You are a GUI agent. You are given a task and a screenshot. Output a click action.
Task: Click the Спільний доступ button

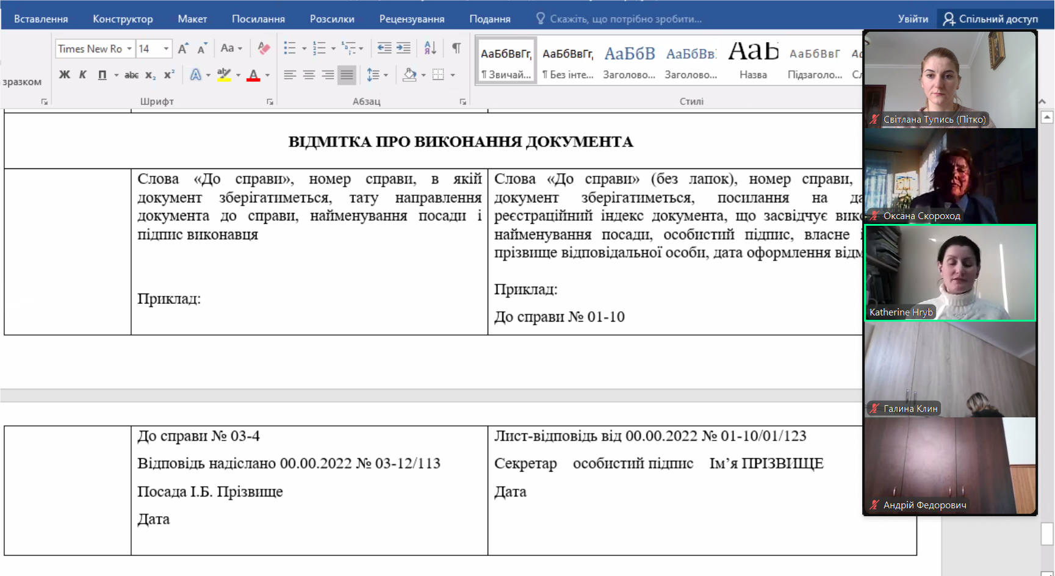coord(990,19)
